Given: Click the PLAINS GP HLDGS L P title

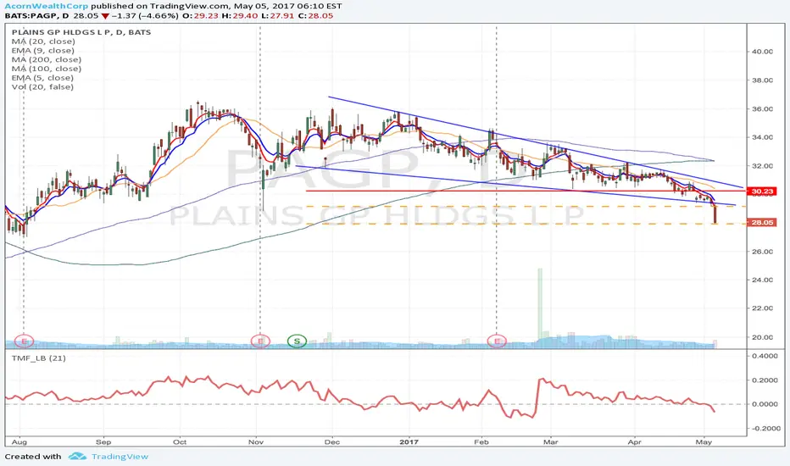Looking at the screenshot, I should (81, 32).
